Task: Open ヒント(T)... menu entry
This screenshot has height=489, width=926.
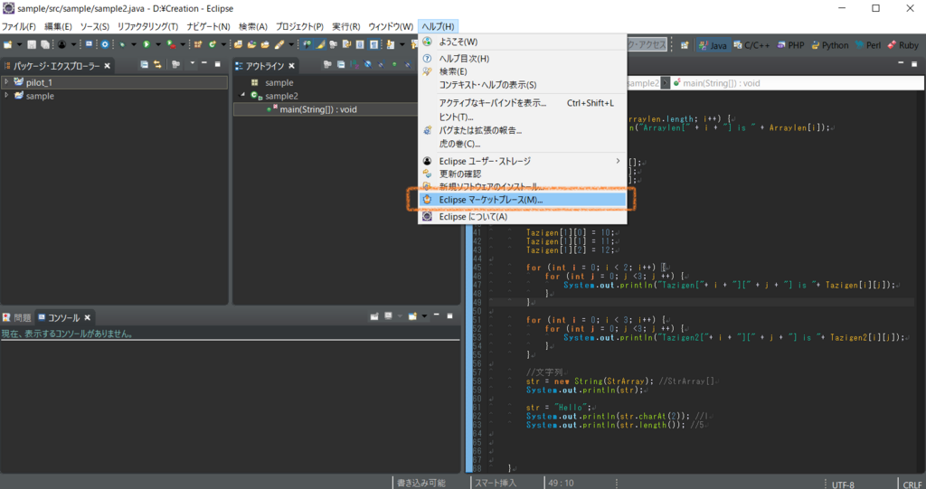Action: [x=523, y=117]
